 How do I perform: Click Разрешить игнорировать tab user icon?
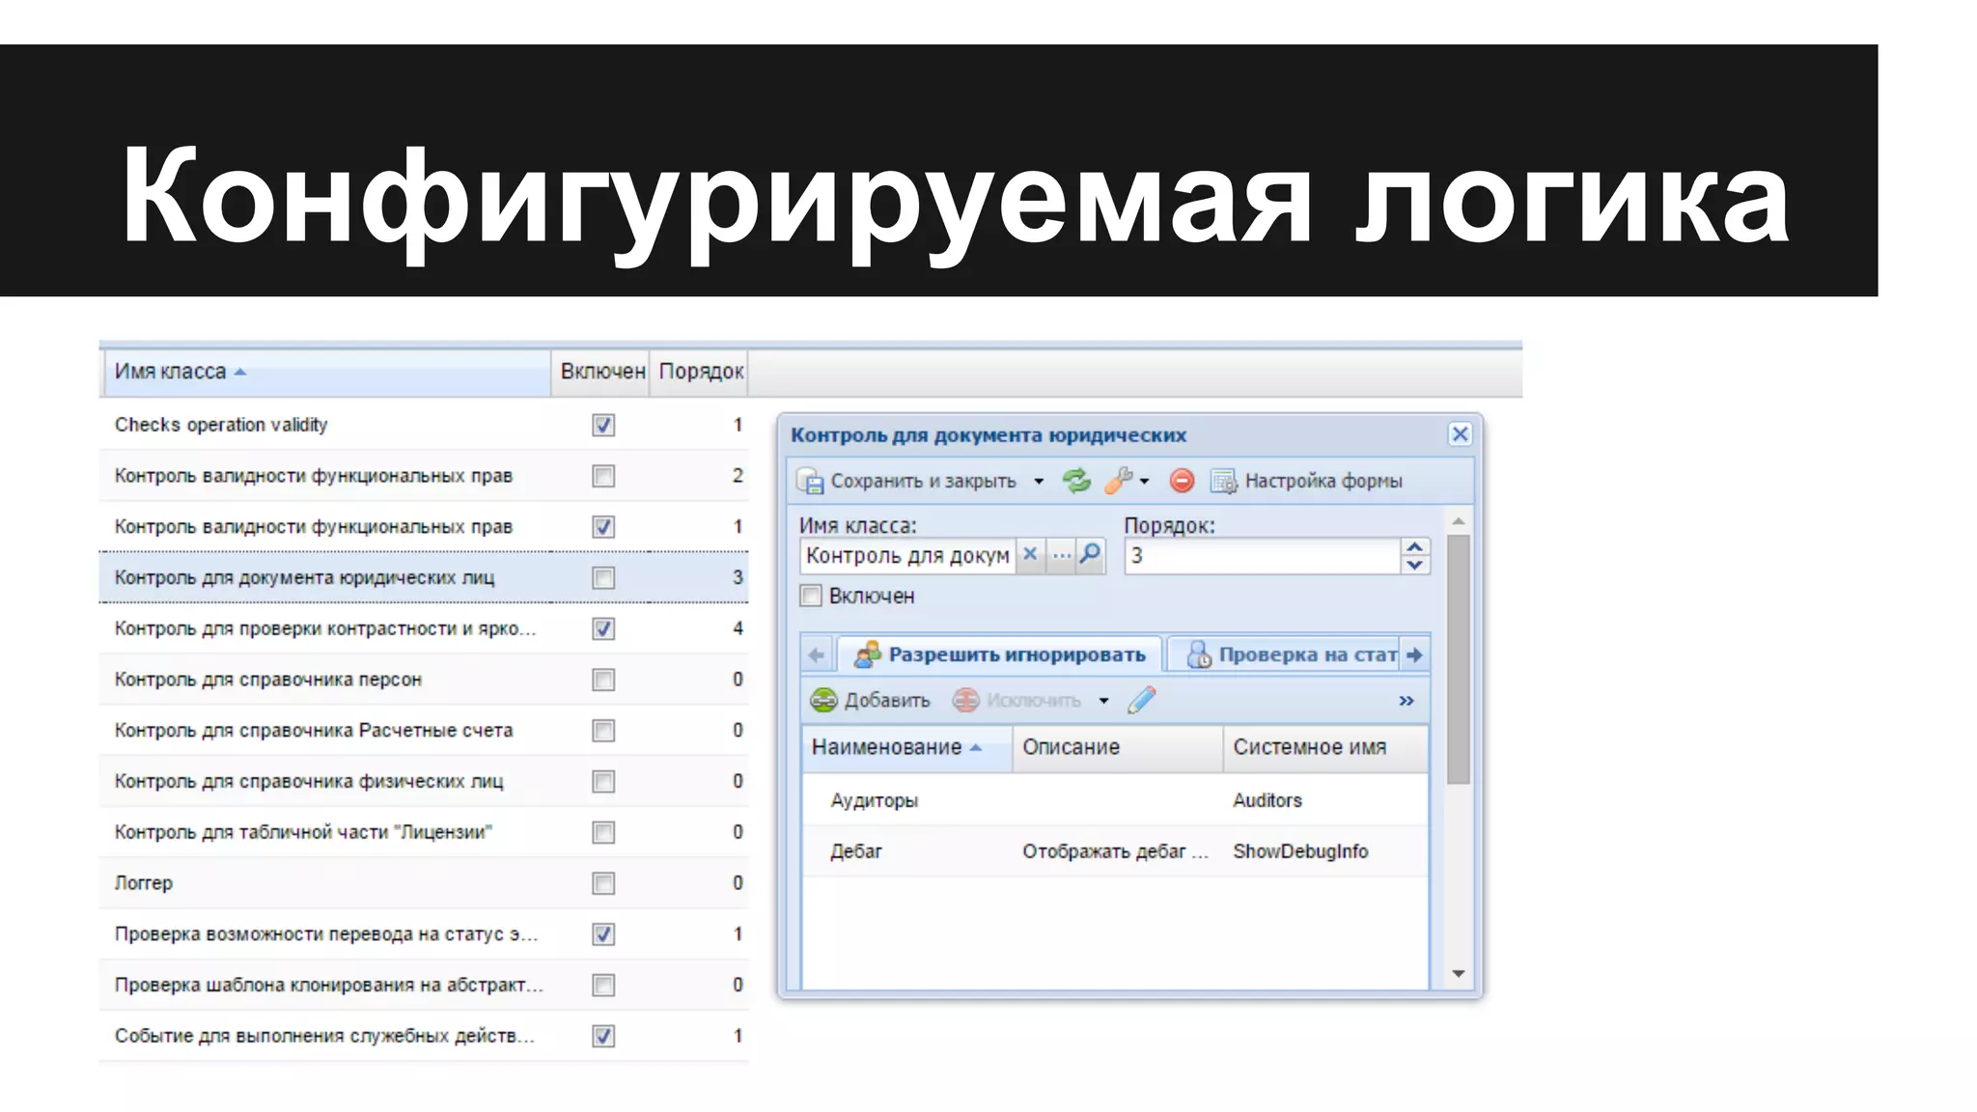[868, 654]
